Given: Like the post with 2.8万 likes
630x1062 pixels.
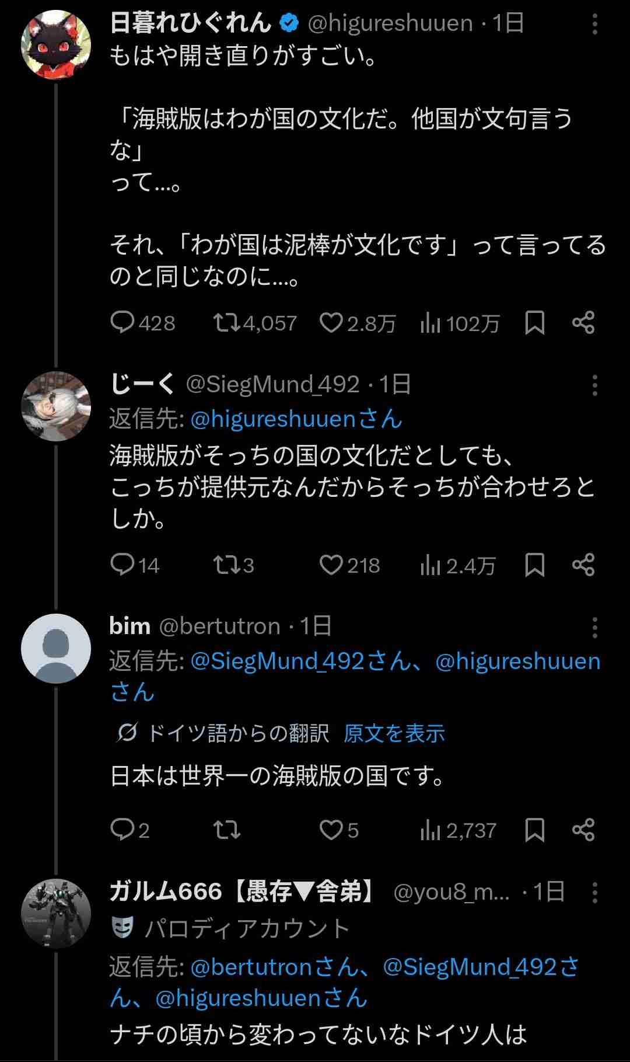Looking at the screenshot, I should click(x=331, y=322).
